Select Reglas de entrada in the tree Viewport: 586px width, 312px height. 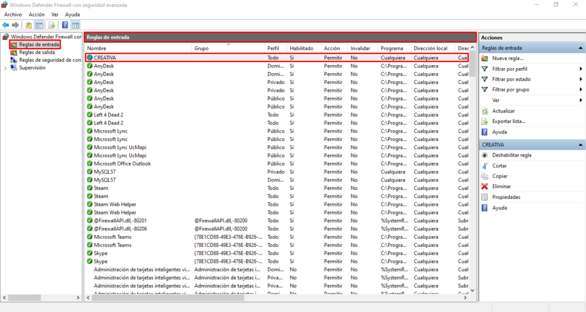tap(39, 45)
